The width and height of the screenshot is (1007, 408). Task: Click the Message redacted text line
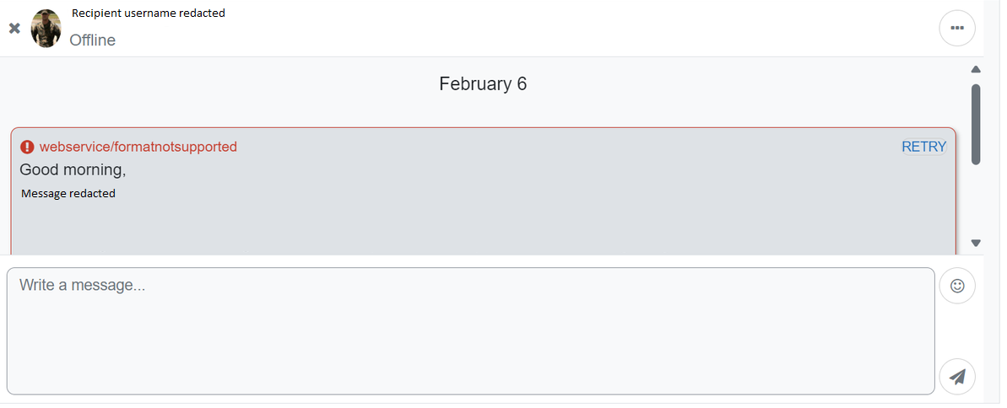[x=68, y=193]
